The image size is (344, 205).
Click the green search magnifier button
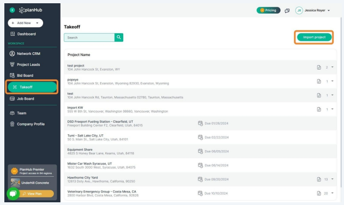[119, 38]
